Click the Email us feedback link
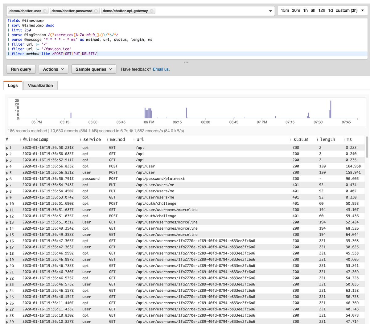The height and width of the screenshot is (324, 370). pos(161,69)
